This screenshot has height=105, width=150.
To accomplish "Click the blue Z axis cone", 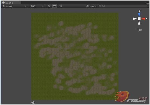I will click(x=139, y=15).
